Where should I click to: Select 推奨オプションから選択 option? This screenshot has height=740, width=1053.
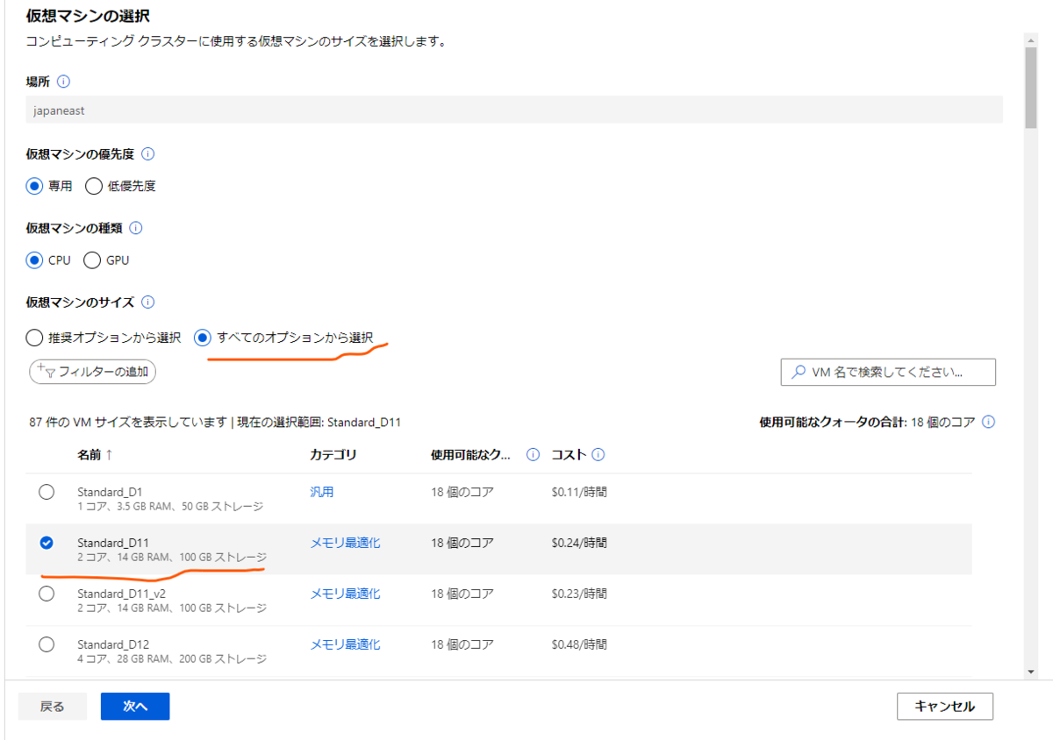34,337
